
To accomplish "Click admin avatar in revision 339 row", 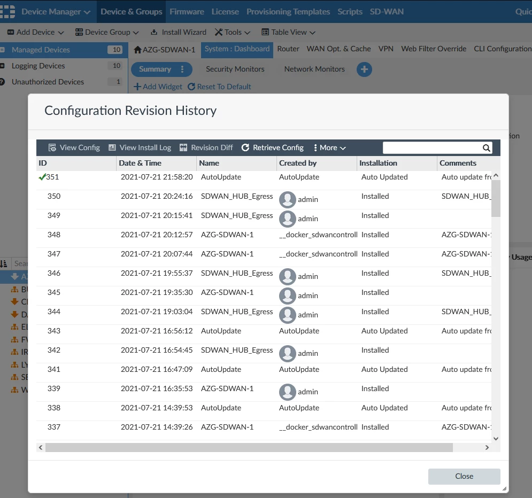I will [x=287, y=392].
